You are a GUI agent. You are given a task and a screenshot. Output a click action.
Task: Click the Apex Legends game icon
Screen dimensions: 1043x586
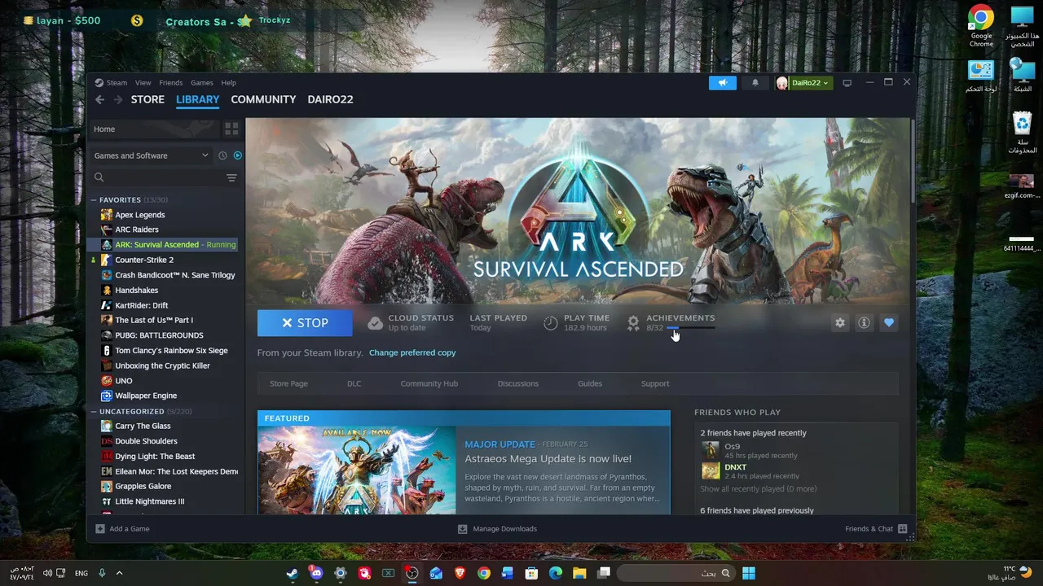coord(107,215)
